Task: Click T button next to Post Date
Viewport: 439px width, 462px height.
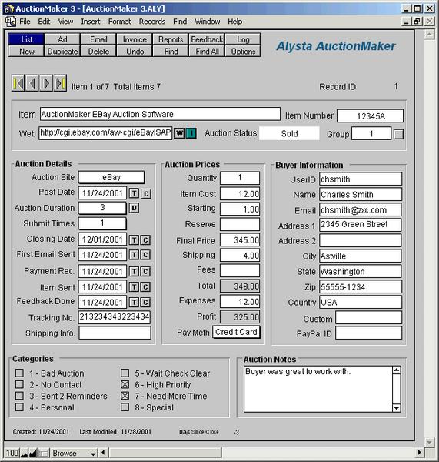Action: [x=135, y=193]
